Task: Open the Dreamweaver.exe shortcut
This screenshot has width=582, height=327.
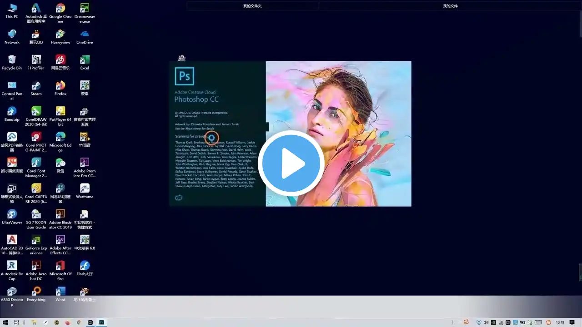Action: coord(85,13)
